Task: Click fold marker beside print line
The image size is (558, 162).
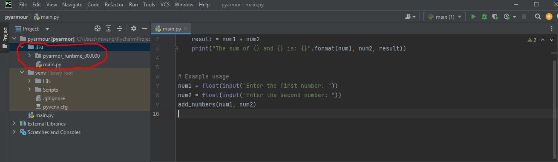Action: point(175,49)
